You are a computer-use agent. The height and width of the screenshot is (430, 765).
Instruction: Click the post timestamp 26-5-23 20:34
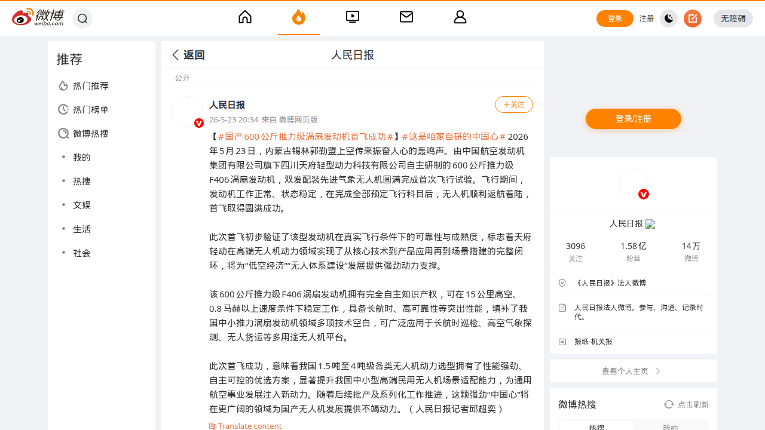(x=234, y=119)
